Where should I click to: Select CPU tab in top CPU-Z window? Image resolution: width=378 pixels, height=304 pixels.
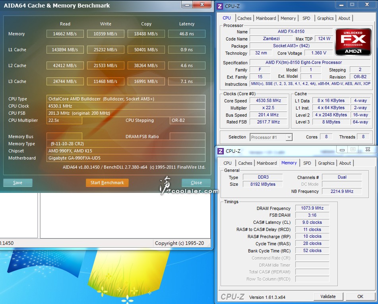click(x=227, y=18)
